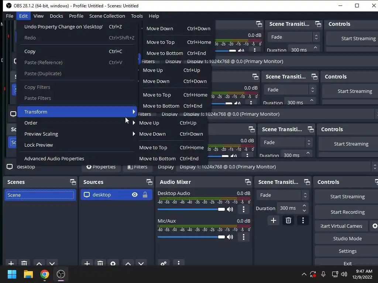Open source properties with the Sources gear icon
Screen dimensions: 378x283
click(x=113, y=263)
